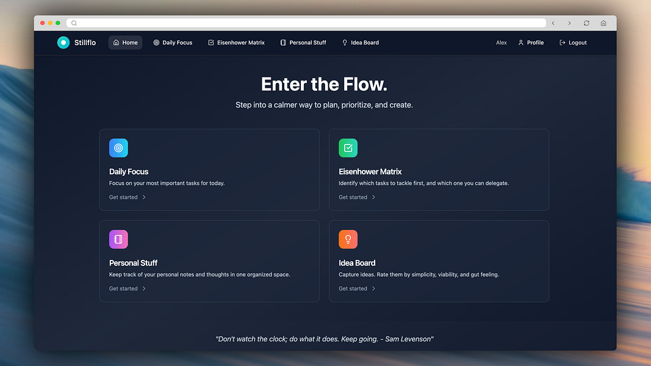Image resolution: width=651 pixels, height=366 pixels.
Task: Click the browser back arrow
Action: pos(553,23)
